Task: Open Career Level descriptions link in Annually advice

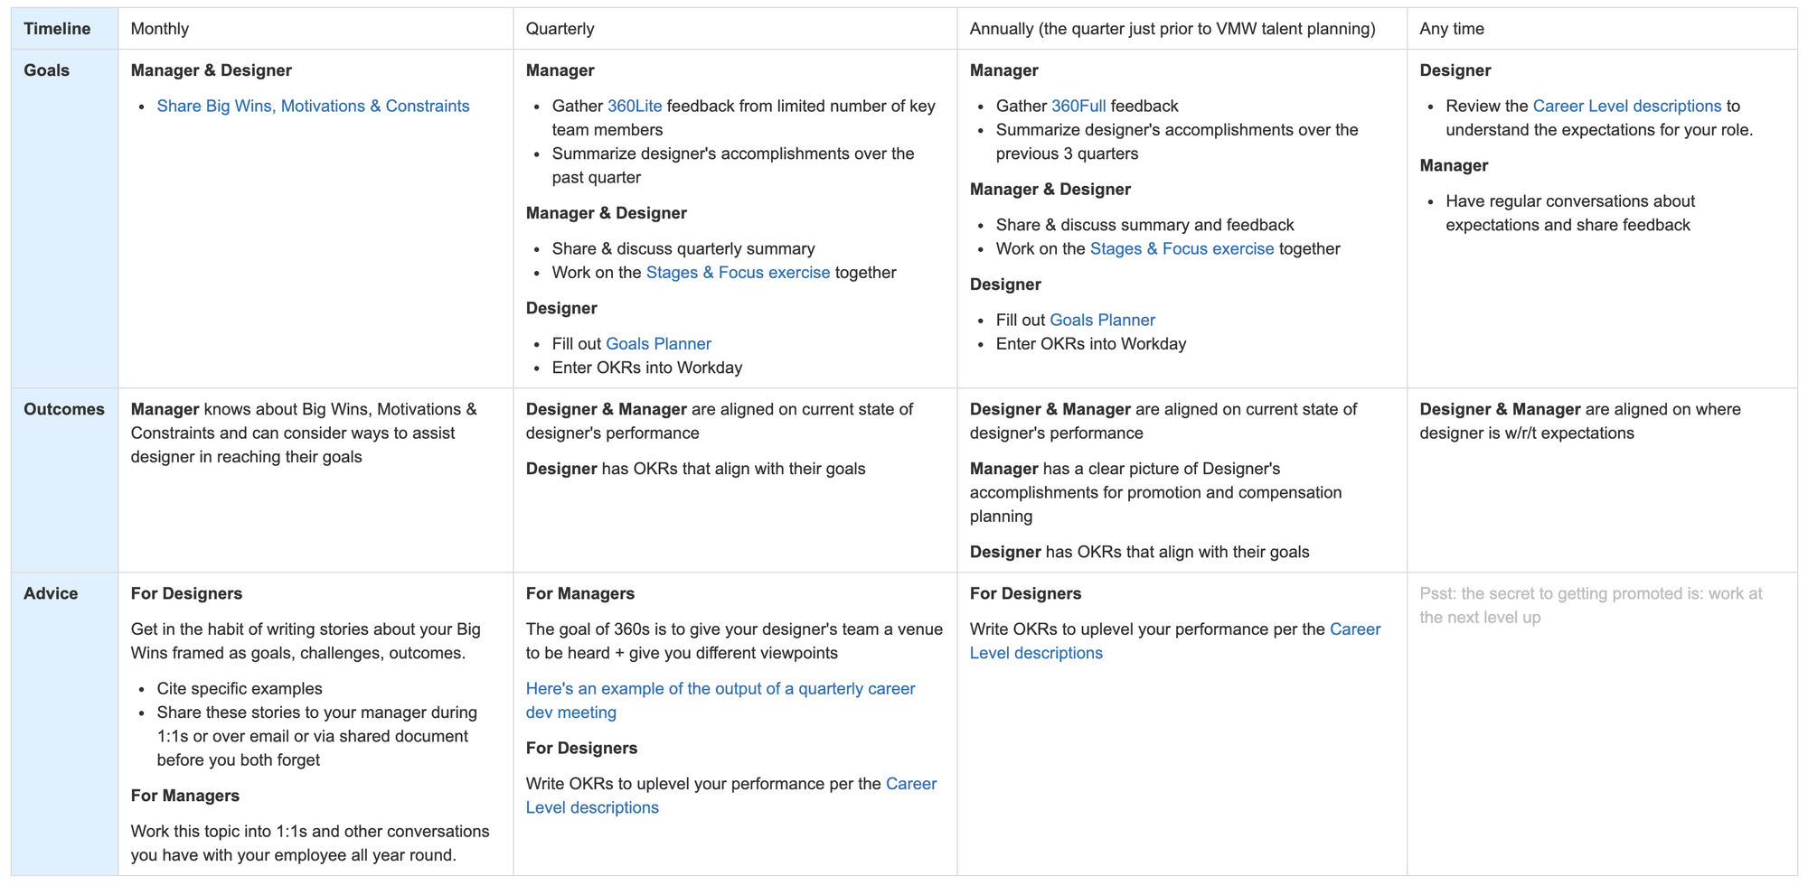Action: click(1175, 641)
